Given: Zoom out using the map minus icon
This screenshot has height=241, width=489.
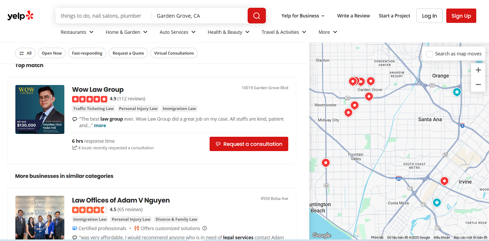Looking at the screenshot, I should pyautogui.click(x=478, y=84).
